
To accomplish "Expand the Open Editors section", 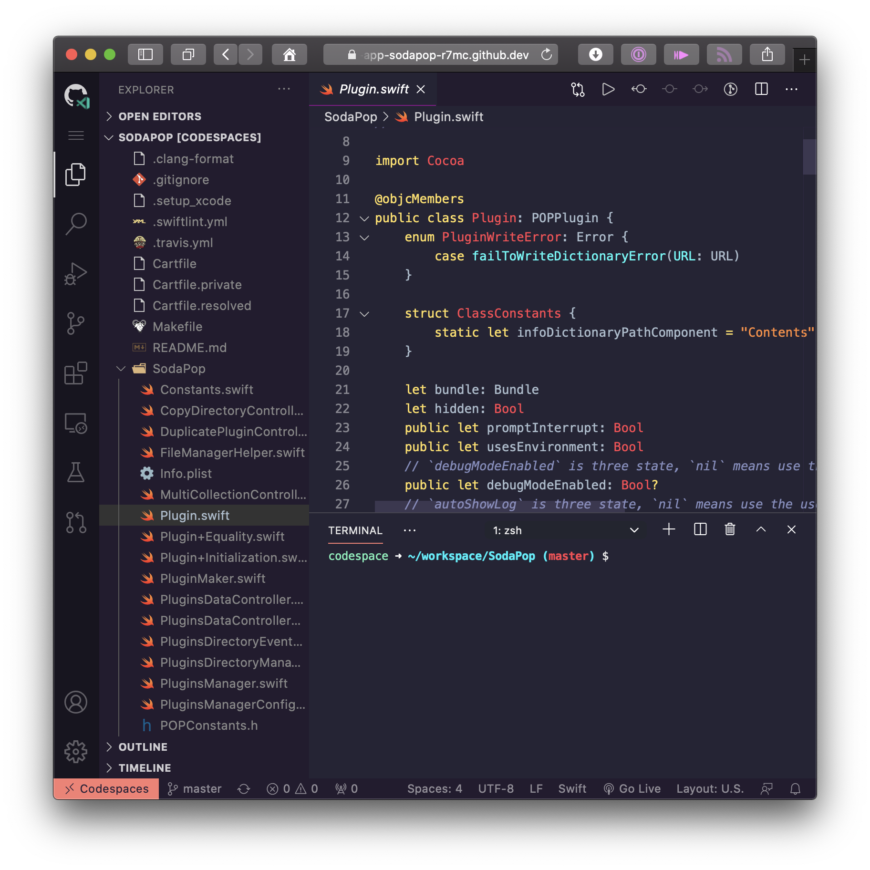I will pyautogui.click(x=205, y=116).
